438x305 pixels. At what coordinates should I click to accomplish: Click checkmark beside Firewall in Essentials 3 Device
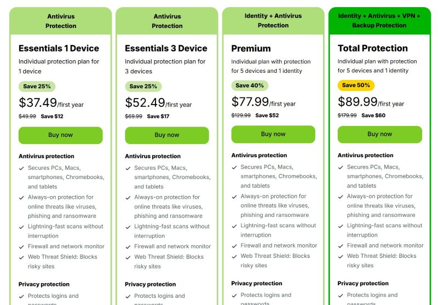pos(128,247)
